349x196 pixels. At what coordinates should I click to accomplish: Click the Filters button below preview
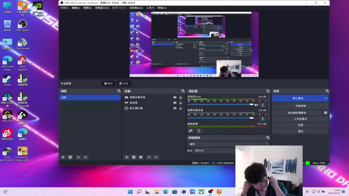tap(124, 83)
